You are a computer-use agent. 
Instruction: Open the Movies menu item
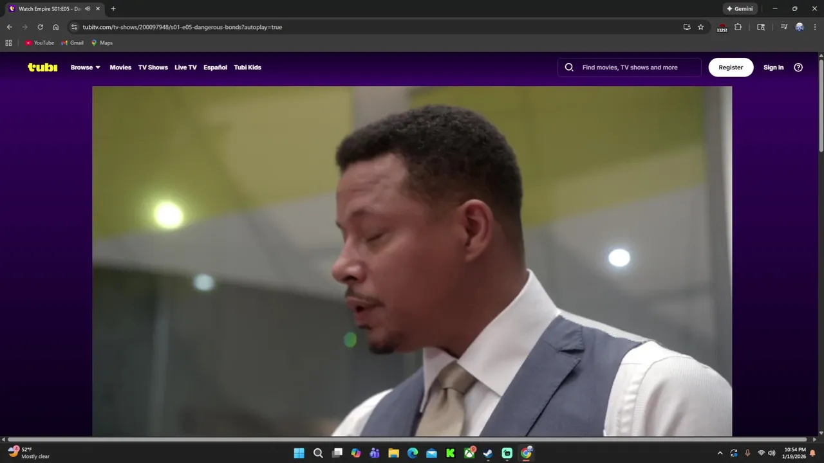pos(120,67)
